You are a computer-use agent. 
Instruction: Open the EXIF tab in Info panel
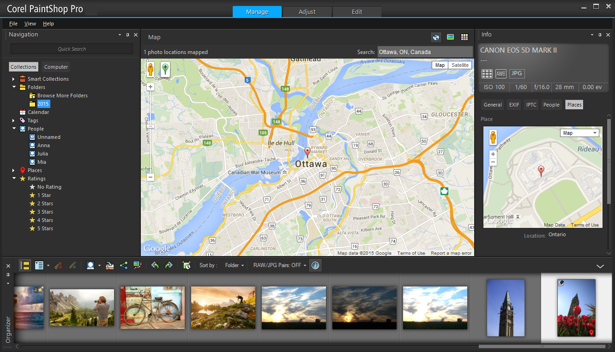click(x=514, y=105)
